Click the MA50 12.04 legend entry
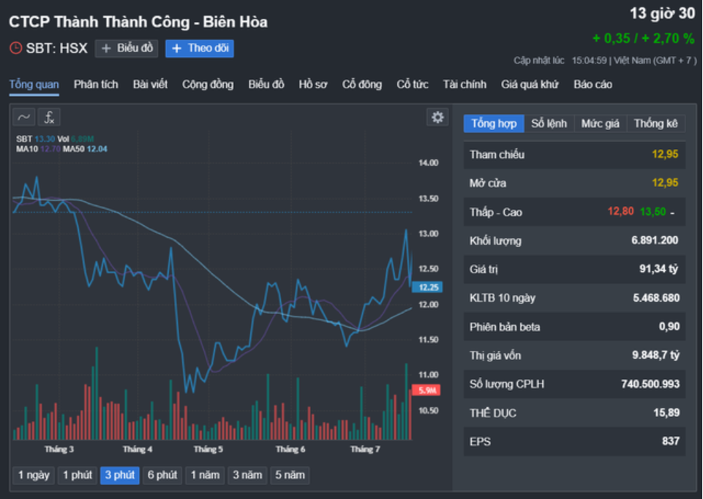703x499 pixels. coord(85,149)
